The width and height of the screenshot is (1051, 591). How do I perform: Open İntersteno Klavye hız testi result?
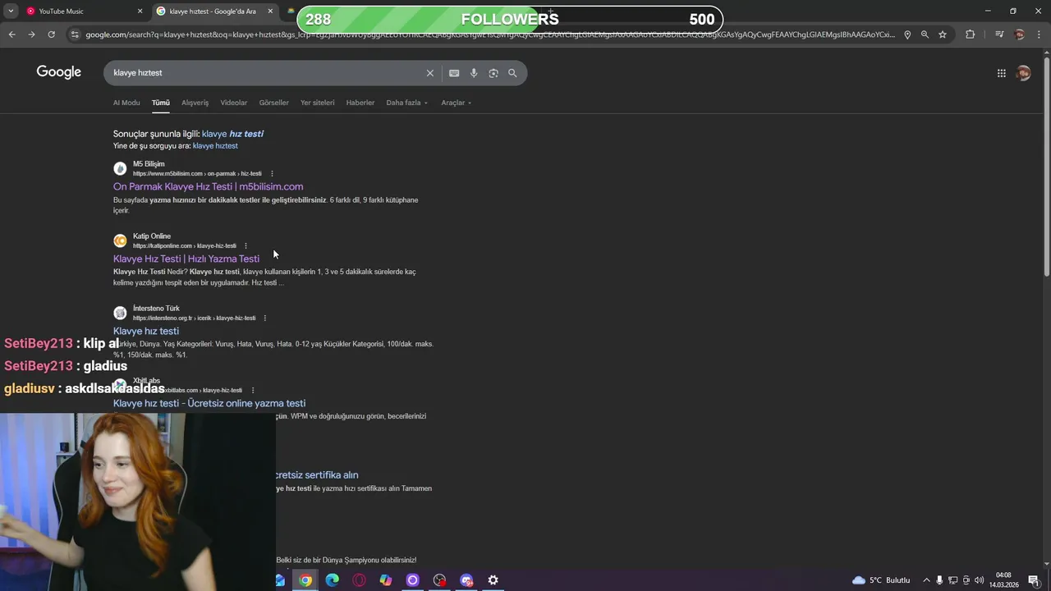pos(146,331)
